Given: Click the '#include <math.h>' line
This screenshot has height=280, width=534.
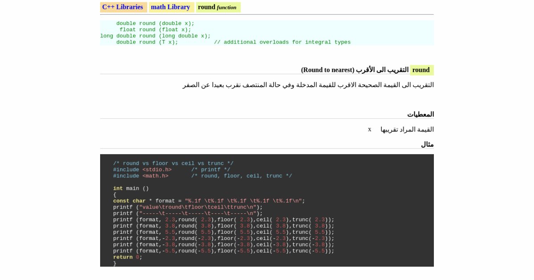Looking at the screenshot, I should point(141,176).
